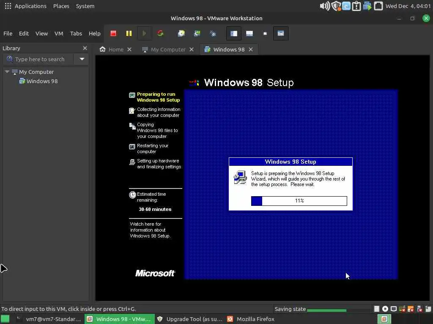Take a snapshot of the virtual machine
The width and height of the screenshot is (433, 324).
point(181,33)
